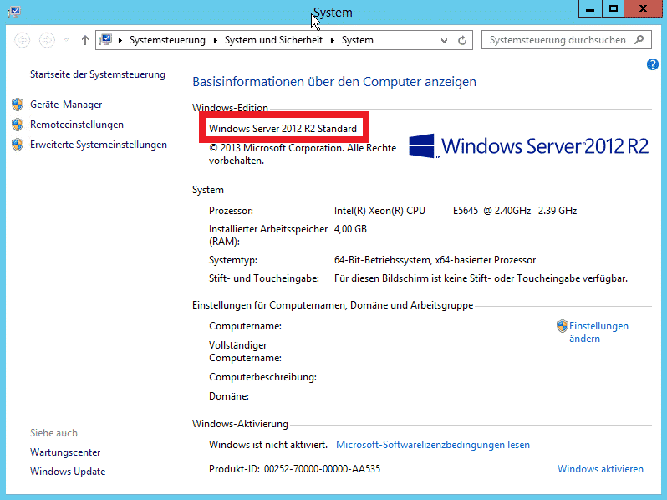Viewport: 667px width, 500px height.
Task: Open Geräte-Manager link
Action: tap(66, 105)
